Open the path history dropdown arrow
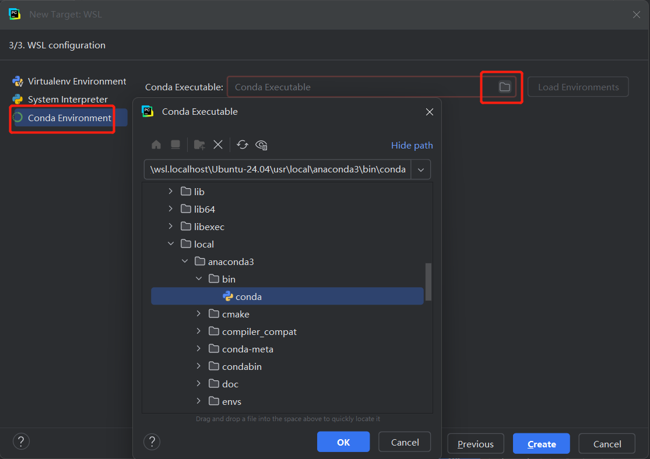Screen dimensions: 650x459 tap(421, 170)
